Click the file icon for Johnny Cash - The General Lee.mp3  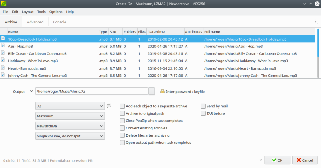click(x=3, y=75)
